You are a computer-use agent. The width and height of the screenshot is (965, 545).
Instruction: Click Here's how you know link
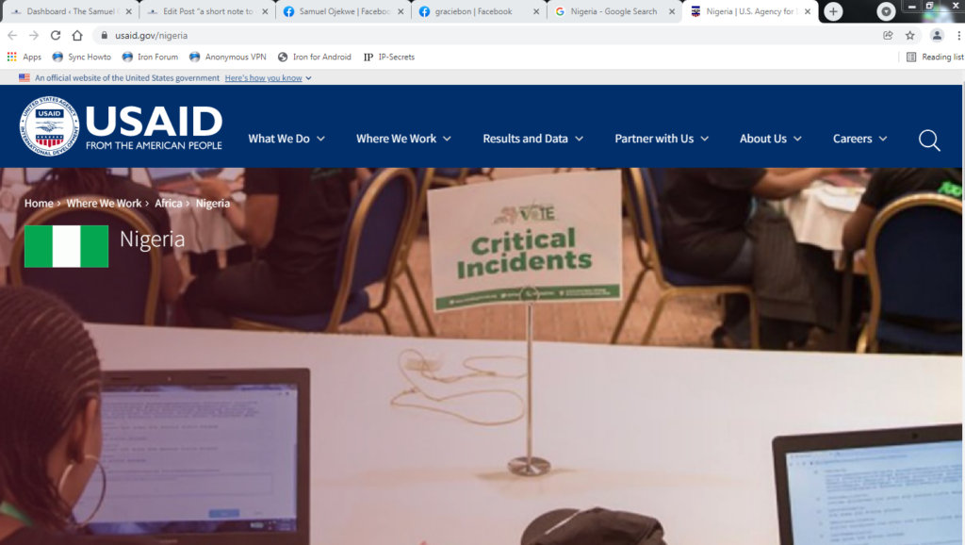pos(264,77)
